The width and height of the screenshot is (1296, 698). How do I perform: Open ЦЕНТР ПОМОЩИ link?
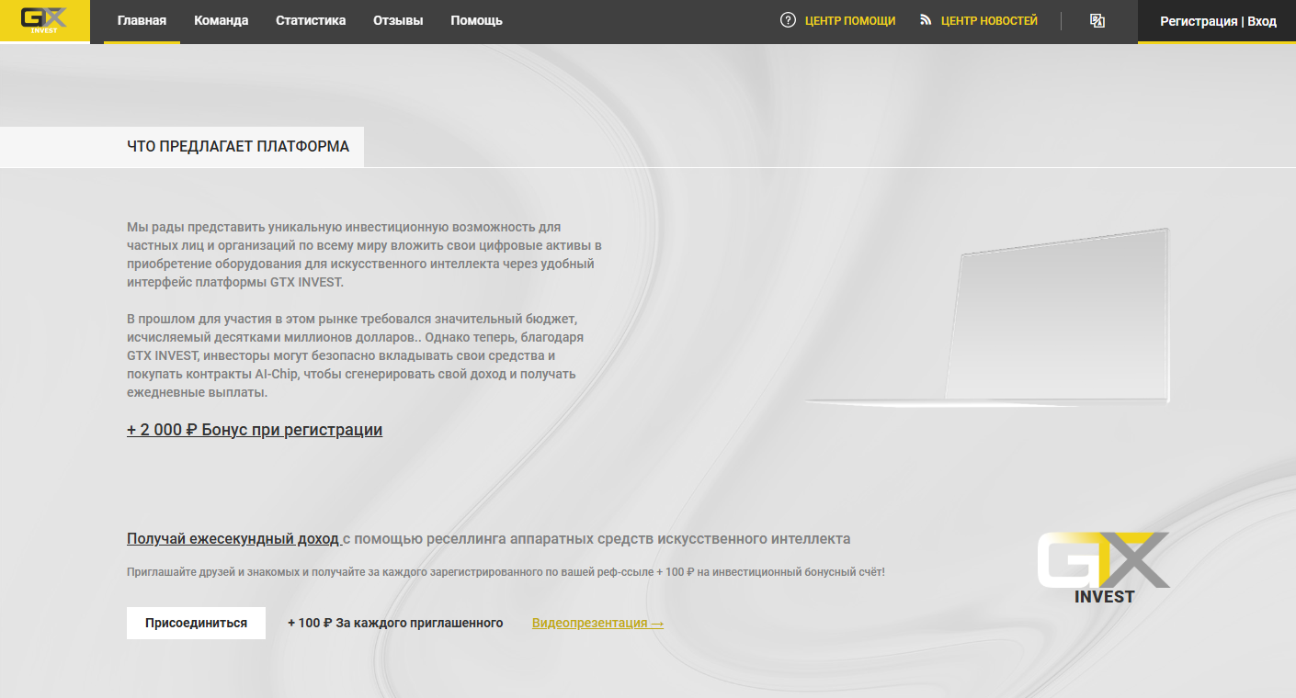[850, 20]
